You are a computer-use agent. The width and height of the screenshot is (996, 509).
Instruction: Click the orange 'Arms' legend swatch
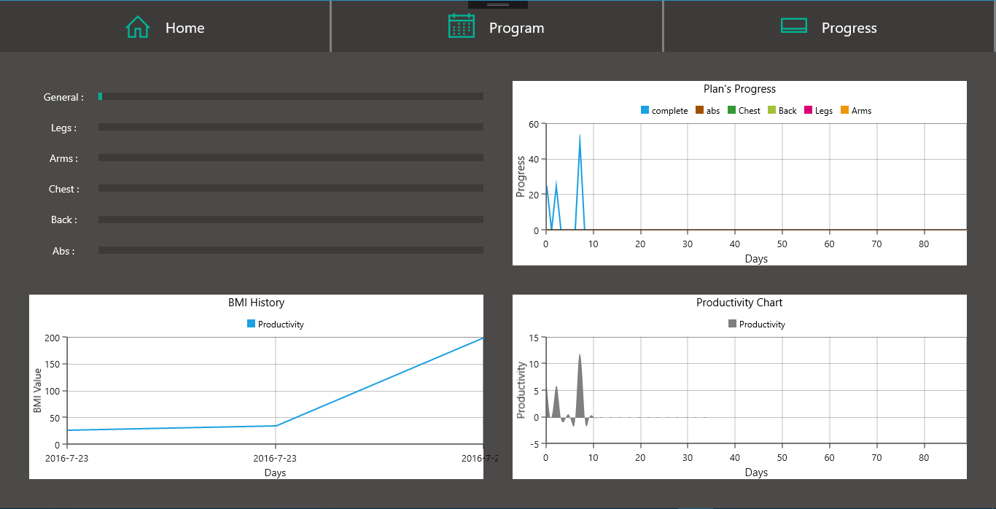pyautogui.click(x=845, y=110)
